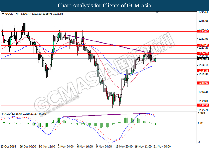Image resolution: width=209 pixels, height=149 pixels.
Task: Click the 13 Nov 20:00 time label
Action: coord(124,147)
